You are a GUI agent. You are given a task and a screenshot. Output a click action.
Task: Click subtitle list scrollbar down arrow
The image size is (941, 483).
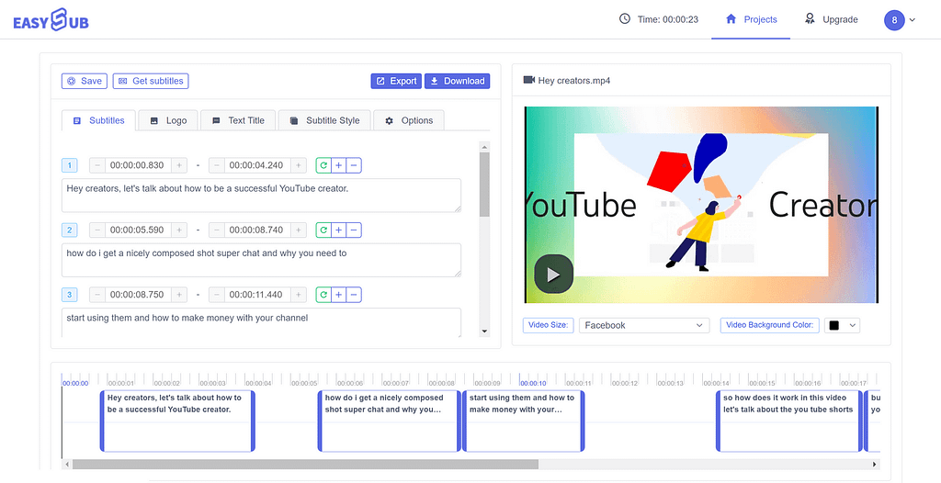tap(484, 331)
